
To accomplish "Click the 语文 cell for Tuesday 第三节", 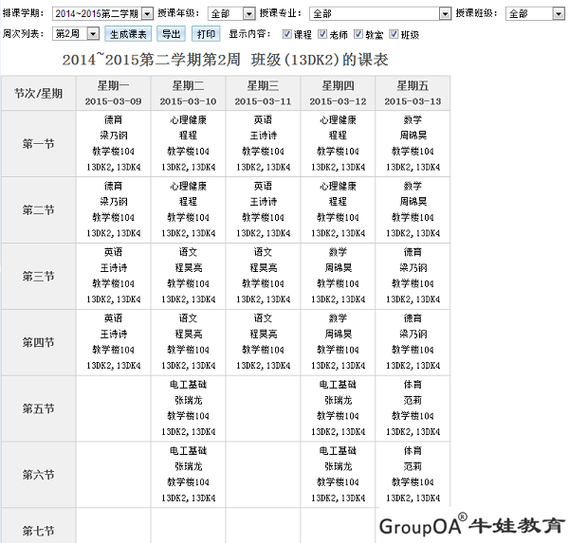I will click(188, 277).
